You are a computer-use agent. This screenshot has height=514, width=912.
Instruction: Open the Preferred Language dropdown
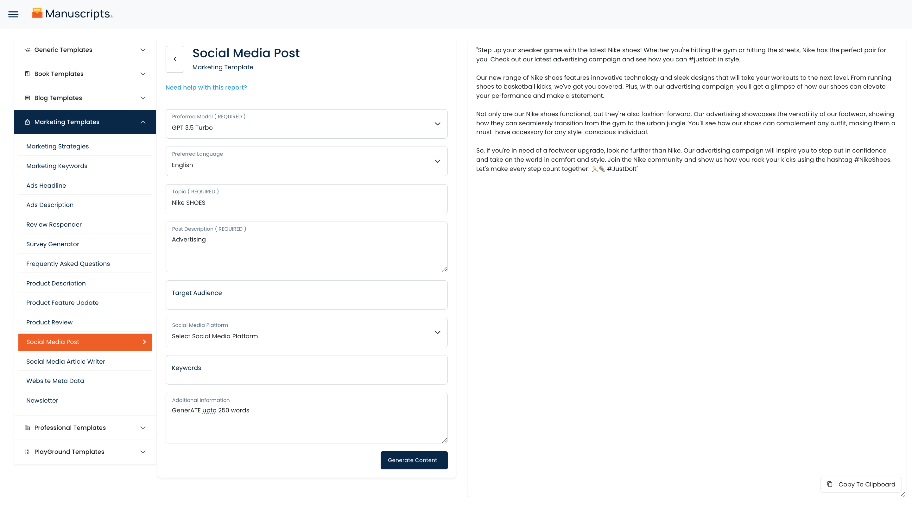click(x=306, y=161)
